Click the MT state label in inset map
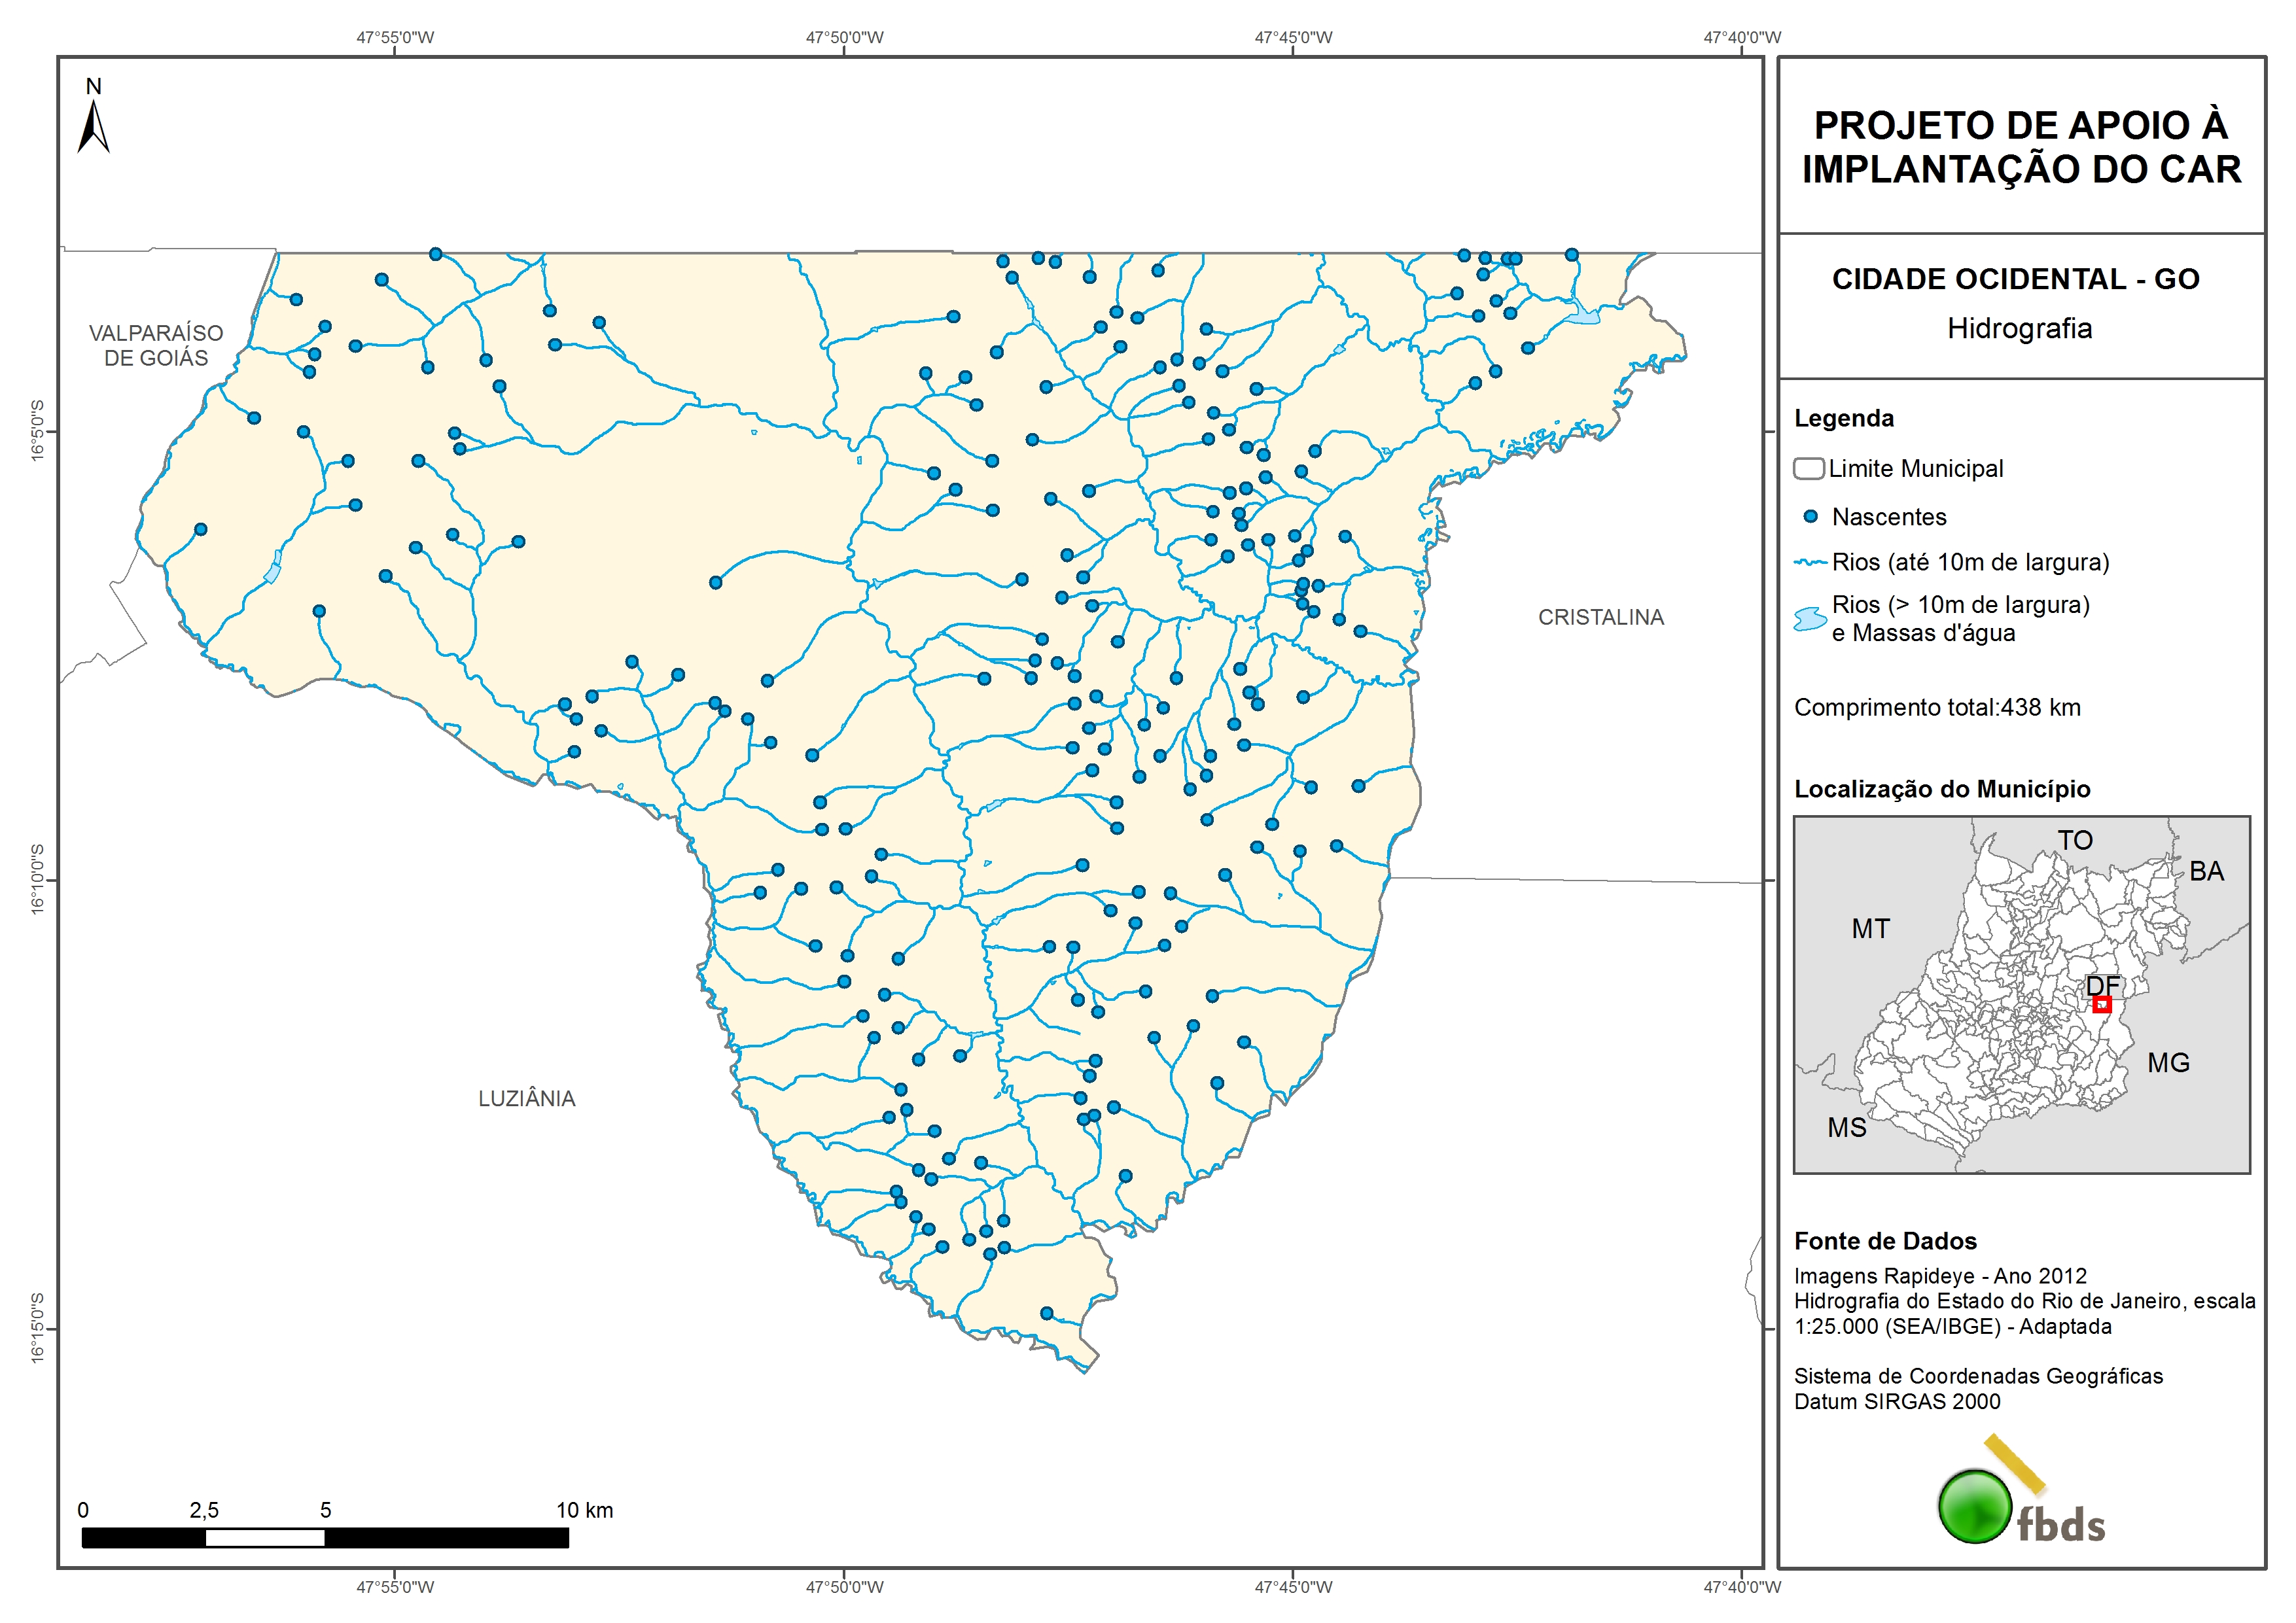Viewport: 2296px width, 1623px height. tap(1870, 929)
